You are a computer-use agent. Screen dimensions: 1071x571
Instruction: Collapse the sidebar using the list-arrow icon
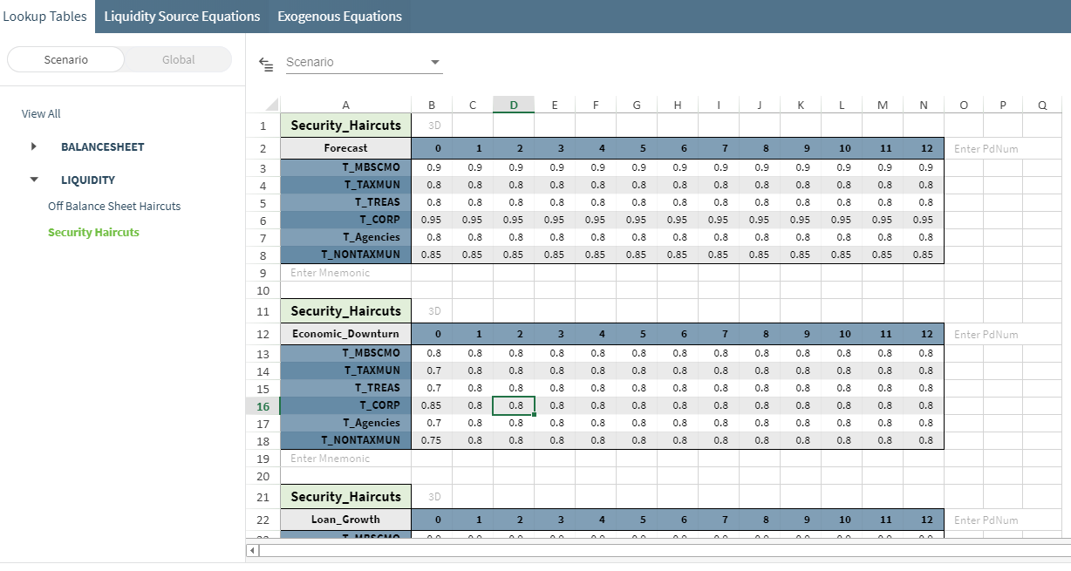(267, 63)
